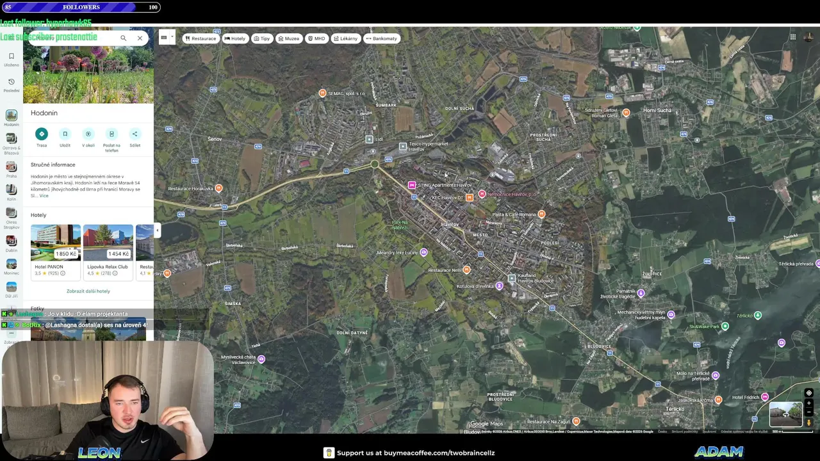
Task: Filter map by Muzea chip
Action: click(x=289, y=38)
